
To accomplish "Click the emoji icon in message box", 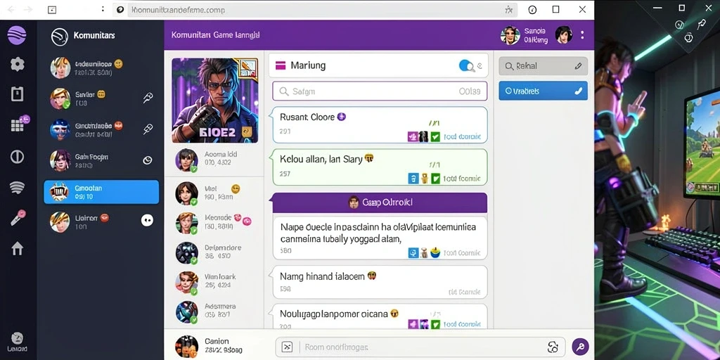I will pyautogui.click(x=553, y=347).
